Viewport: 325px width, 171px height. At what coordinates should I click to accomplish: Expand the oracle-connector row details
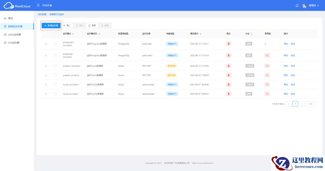[x=46, y=75]
